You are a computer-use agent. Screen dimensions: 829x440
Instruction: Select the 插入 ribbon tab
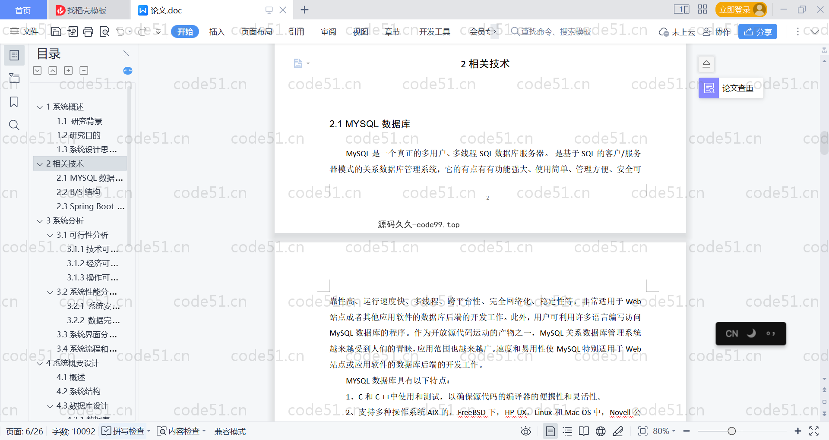point(217,31)
